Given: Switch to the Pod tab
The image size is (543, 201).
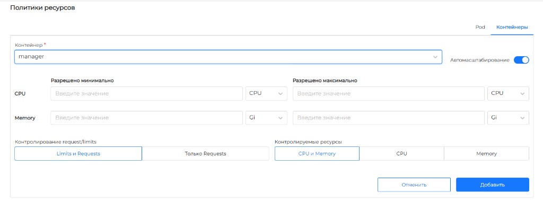Looking at the screenshot, I should point(480,27).
